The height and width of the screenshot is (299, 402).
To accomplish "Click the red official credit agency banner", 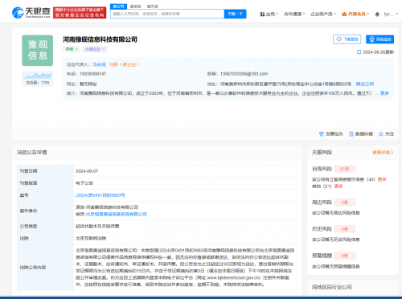I will (80, 13).
